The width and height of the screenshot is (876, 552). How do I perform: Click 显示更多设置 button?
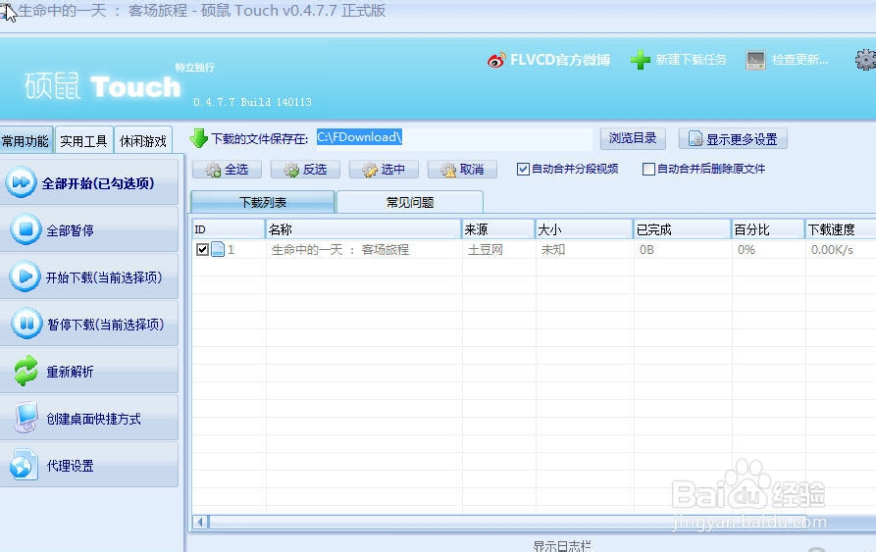[x=733, y=138]
